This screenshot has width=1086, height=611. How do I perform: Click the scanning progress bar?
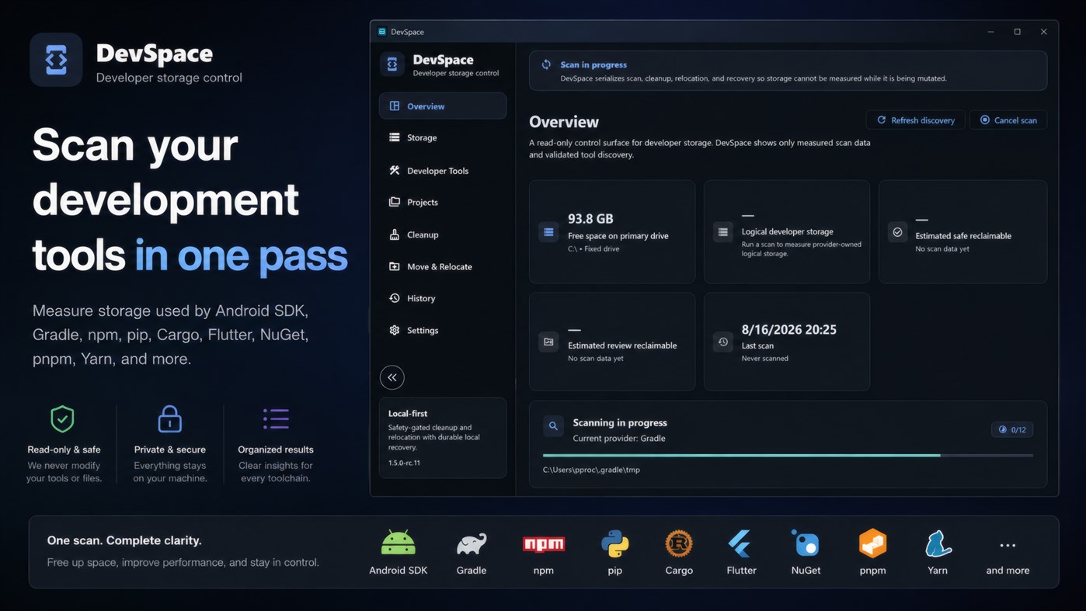pos(788,455)
